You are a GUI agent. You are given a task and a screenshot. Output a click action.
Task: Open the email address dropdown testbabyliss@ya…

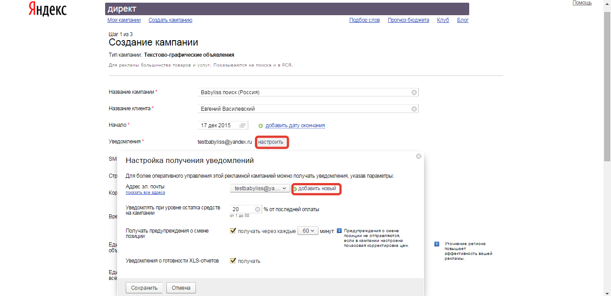point(260,188)
